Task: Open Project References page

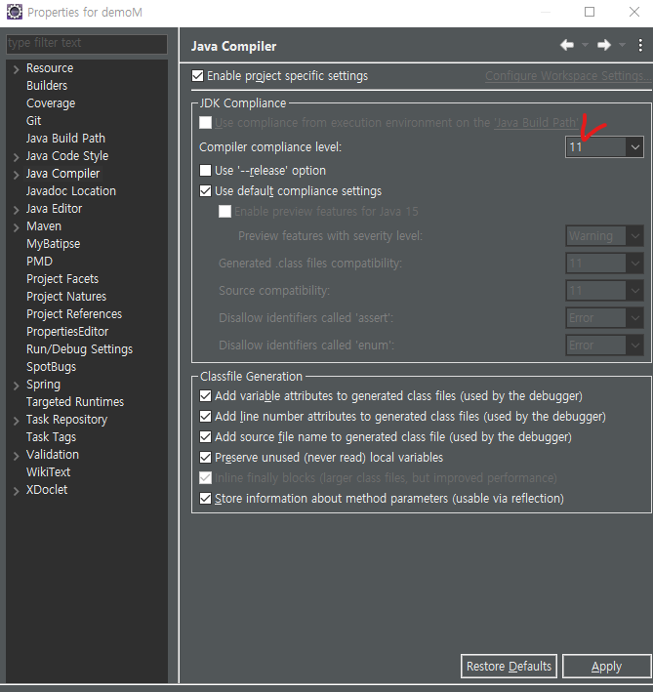Action: [74, 313]
